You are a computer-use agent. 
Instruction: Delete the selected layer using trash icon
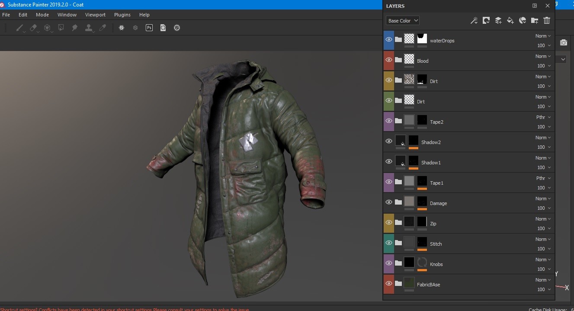point(547,20)
